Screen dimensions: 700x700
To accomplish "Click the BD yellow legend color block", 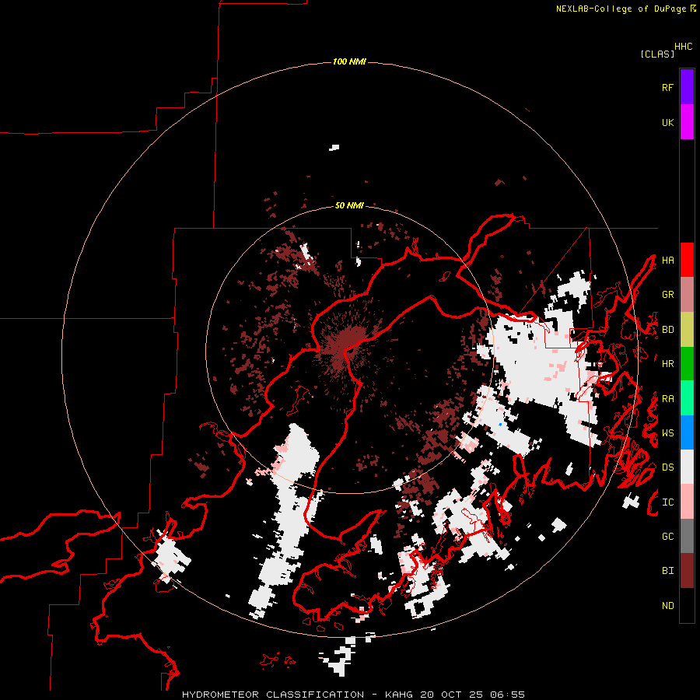I will 687,329.
